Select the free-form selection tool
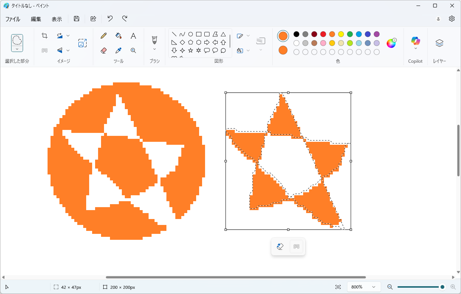461x294 pixels. click(x=17, y=40)
